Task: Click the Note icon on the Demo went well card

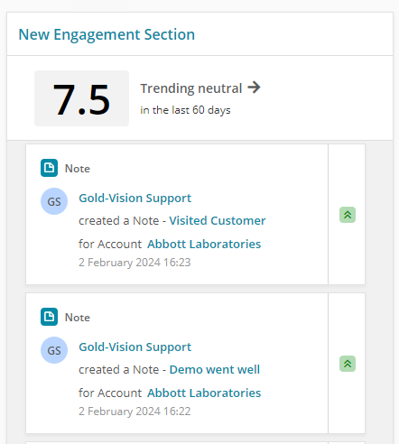Action: 49,317
